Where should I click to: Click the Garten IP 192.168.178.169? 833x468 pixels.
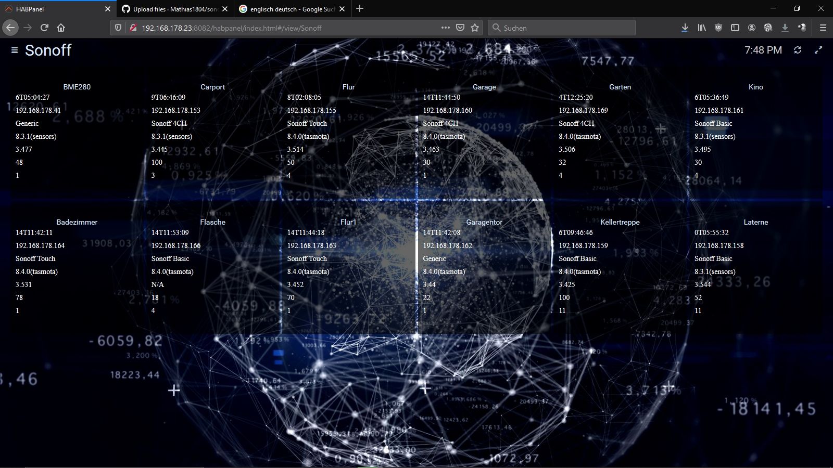click(x=584, y=110)
